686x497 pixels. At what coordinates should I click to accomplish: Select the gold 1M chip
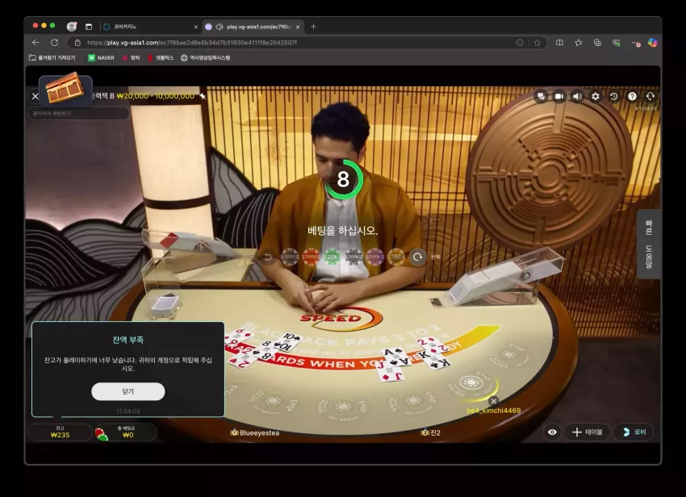coord(396,257)
